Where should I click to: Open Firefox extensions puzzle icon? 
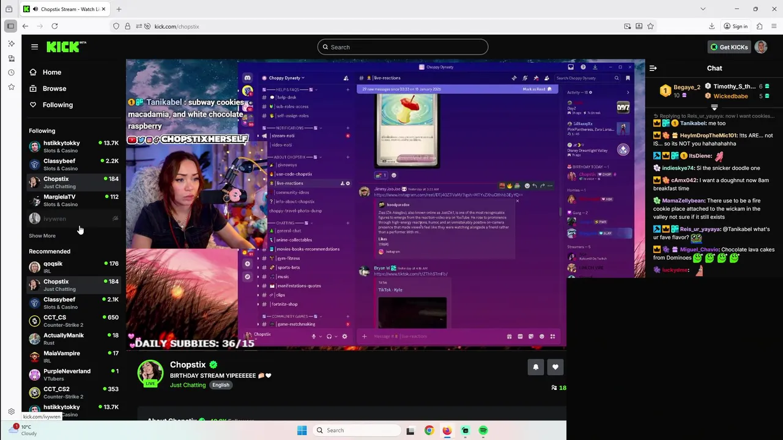[x=759, y=26]
